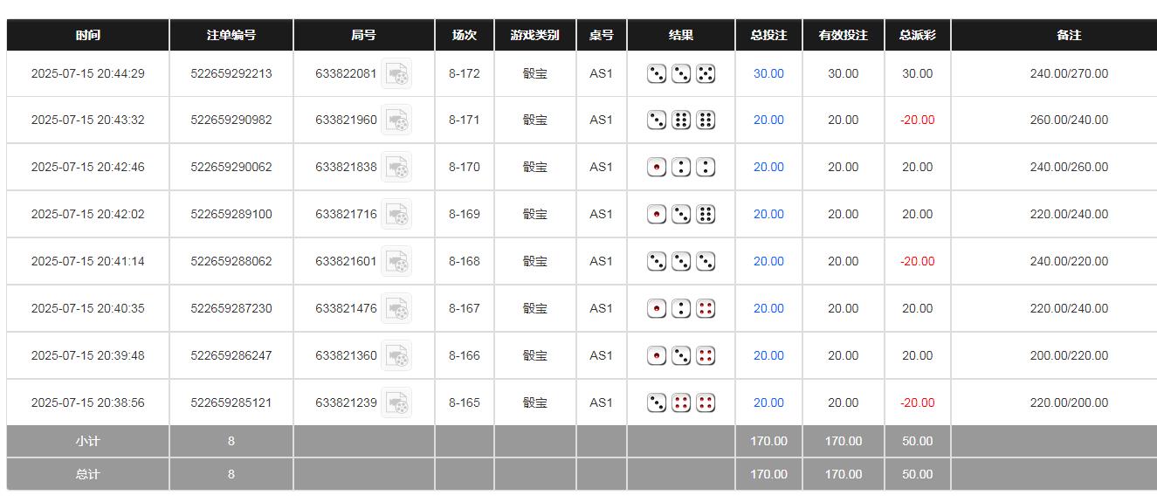Click the 注单编号 column header
Image resolution: width=1157 pixels, height=502 pixels.
tap(231, 35)
